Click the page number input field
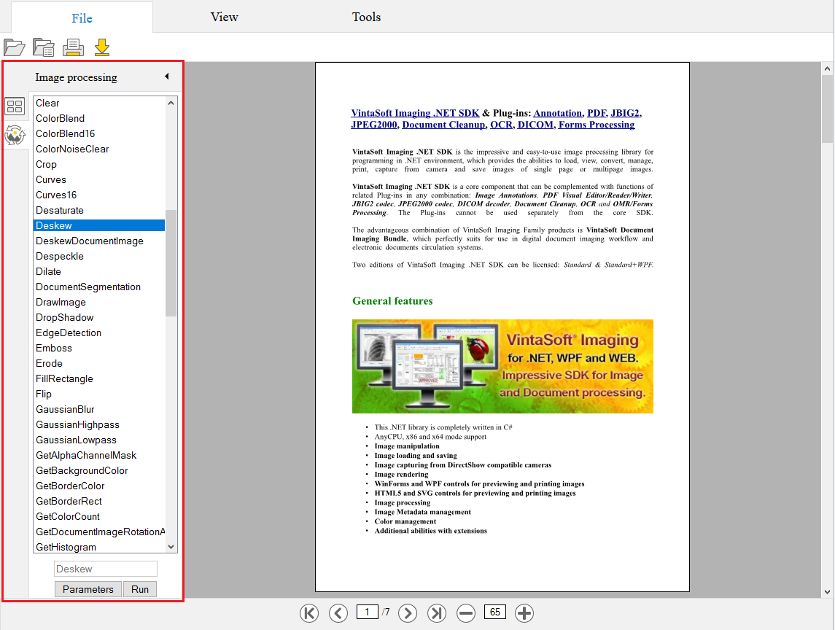The width and height of the screenshot is (835, 630). click(367, 612)
